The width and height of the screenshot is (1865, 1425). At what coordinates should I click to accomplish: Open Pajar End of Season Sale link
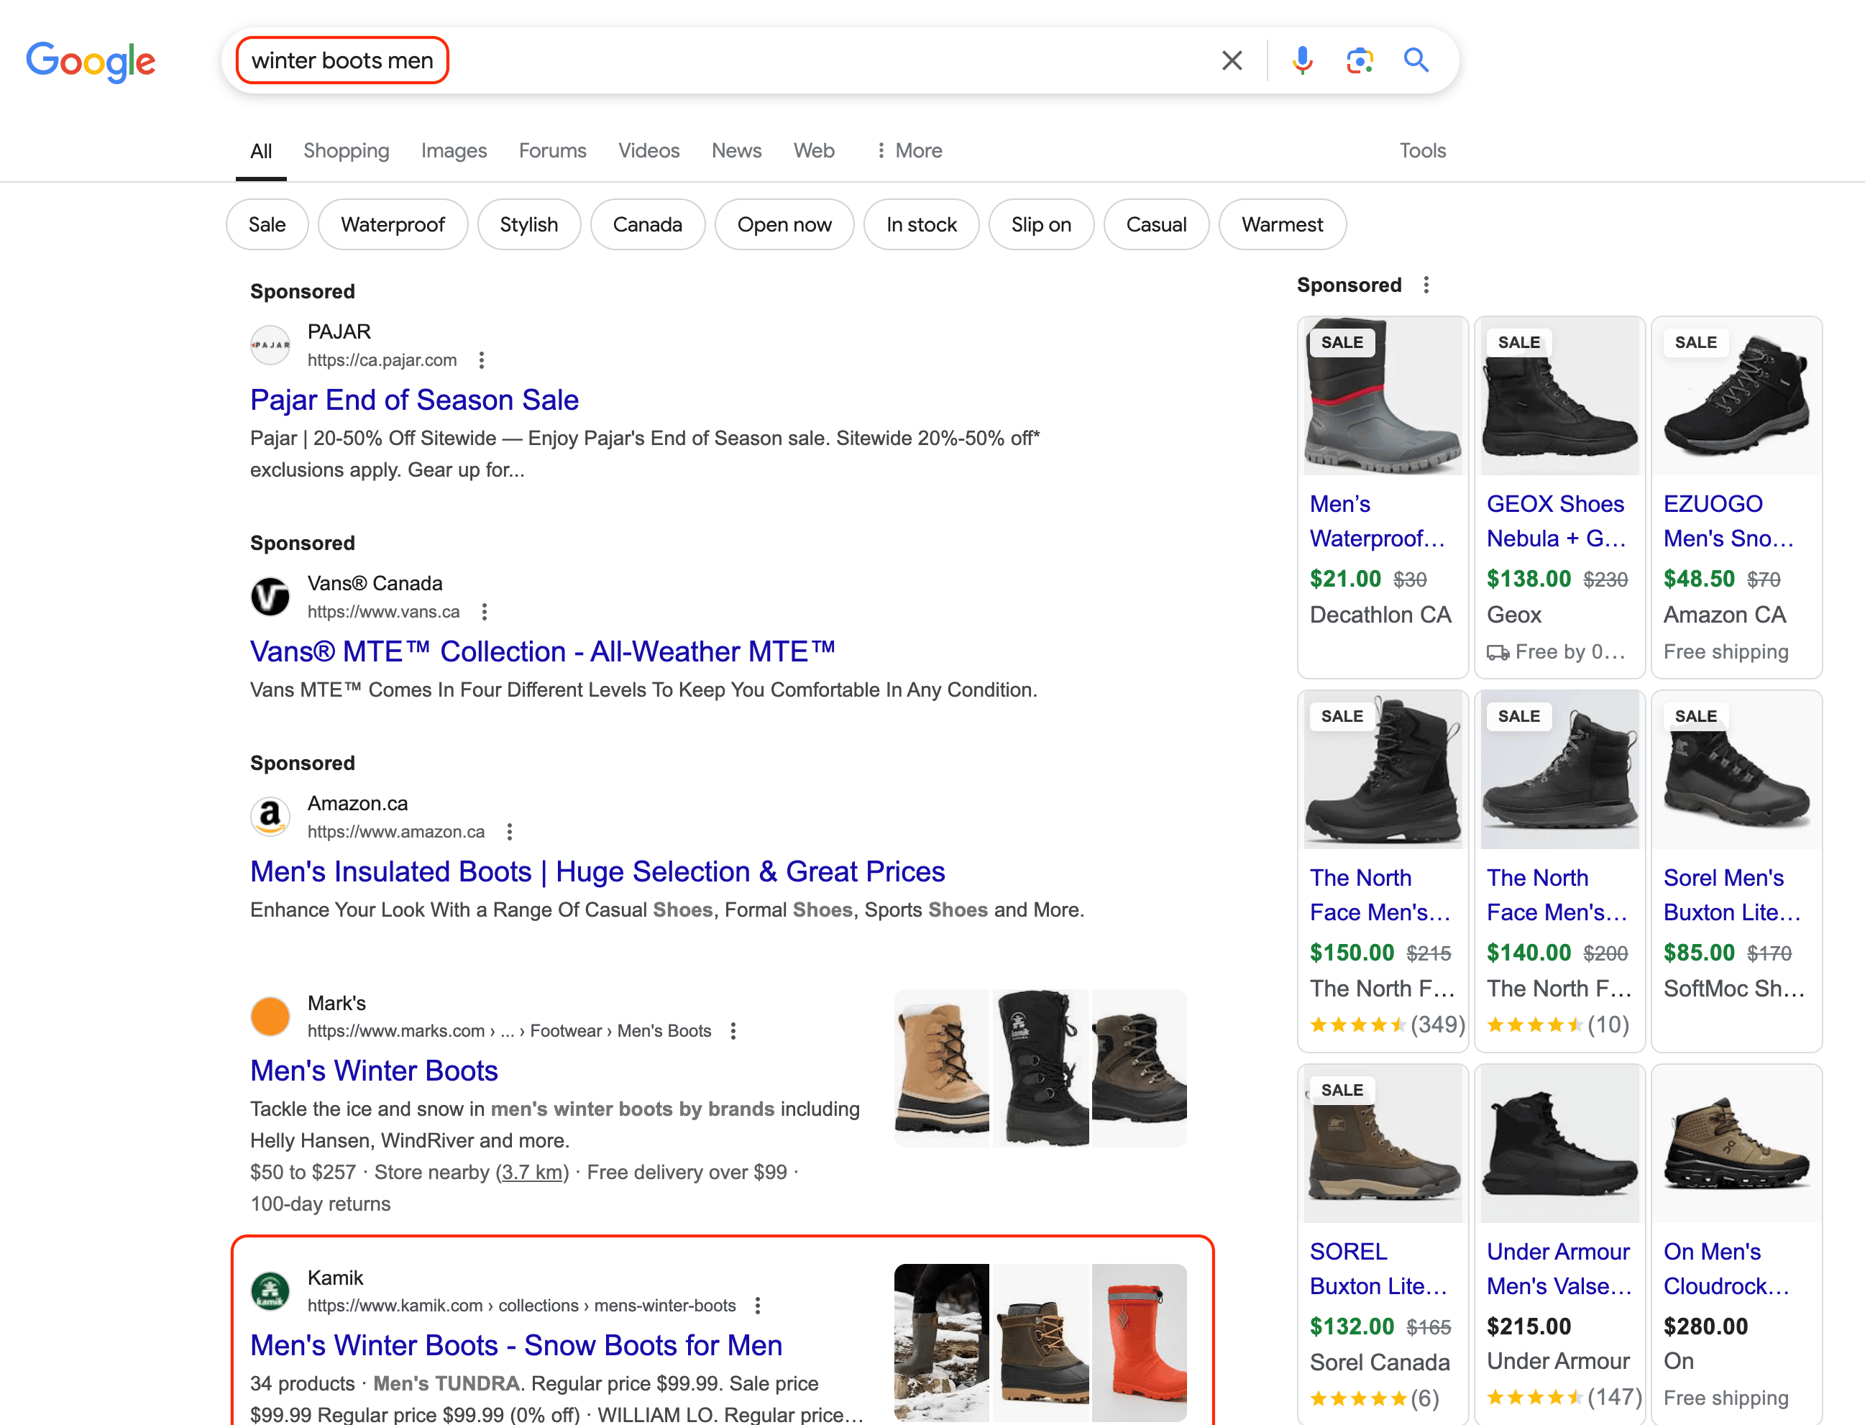point(414,400)
